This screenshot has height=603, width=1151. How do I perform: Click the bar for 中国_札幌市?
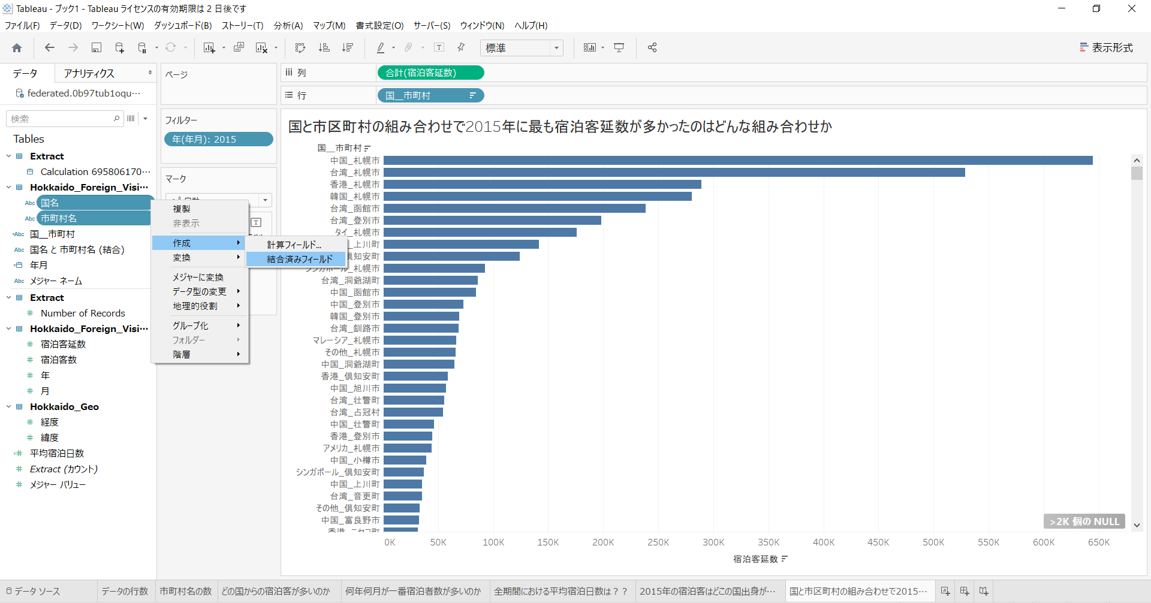click(x=738, y=161)
